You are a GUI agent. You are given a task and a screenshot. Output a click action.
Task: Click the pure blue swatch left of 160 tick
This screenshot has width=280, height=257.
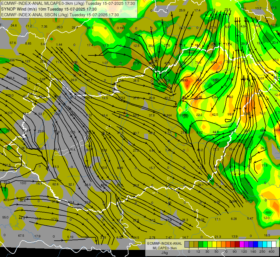[x=256, y=244]
